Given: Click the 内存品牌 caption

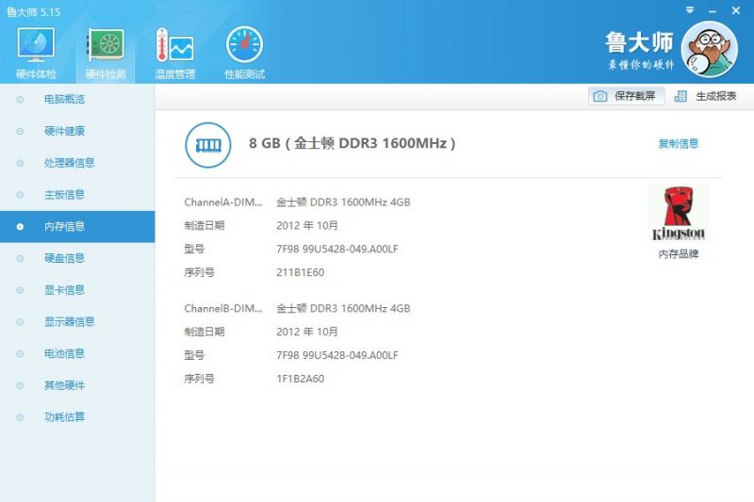Looking at the screenshot, I should 678,254.
